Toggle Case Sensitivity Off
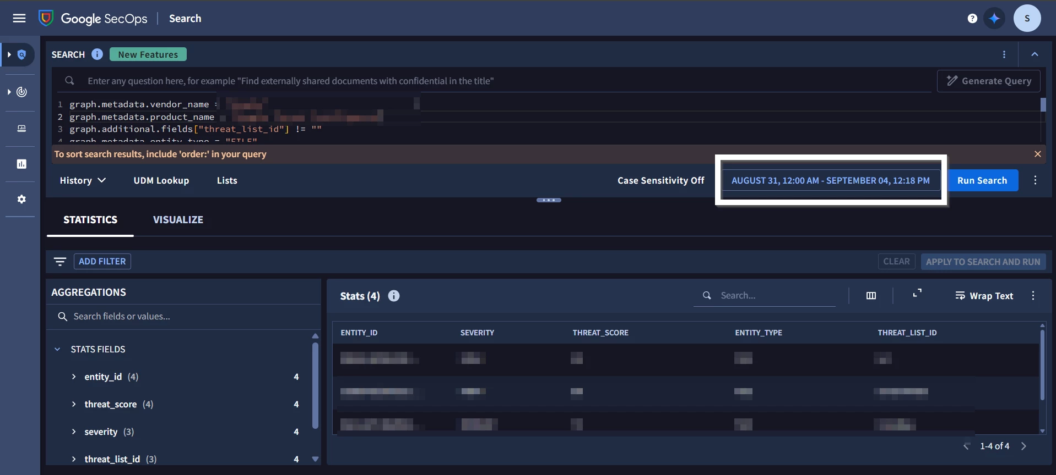Image resolution: width=1056 pixels, height=475 pixels. (661, 180)
